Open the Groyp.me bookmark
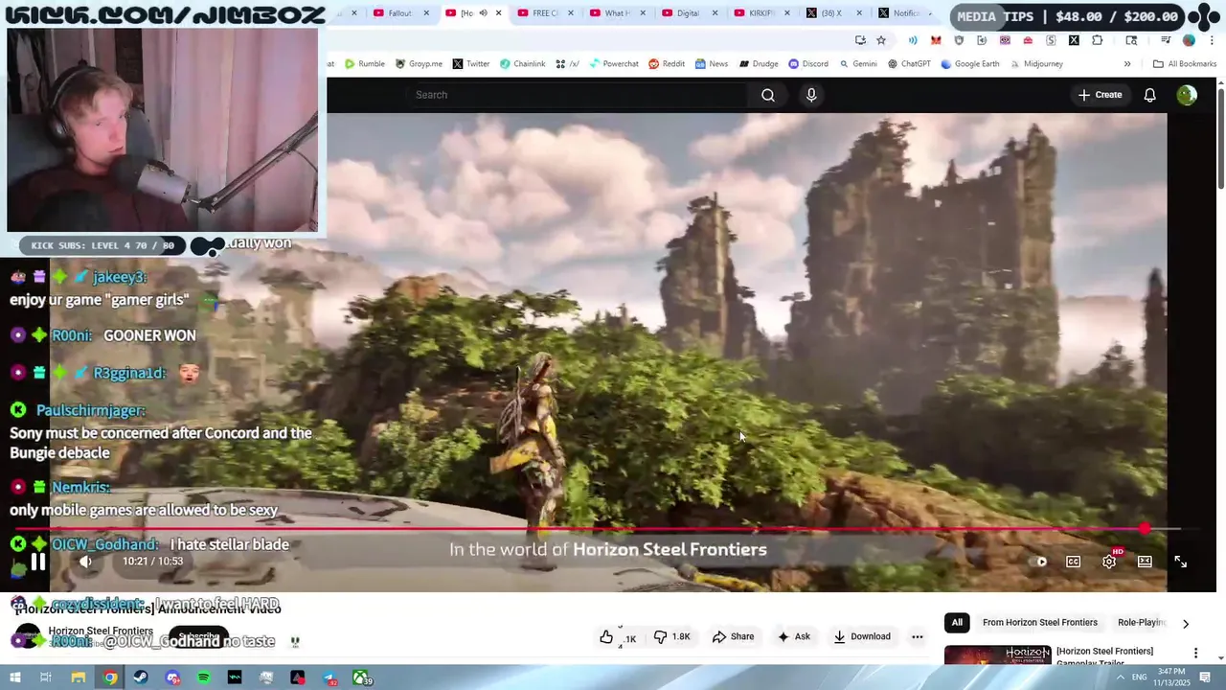This screenshot has height=690, width=1226. [x=419, y=64]
